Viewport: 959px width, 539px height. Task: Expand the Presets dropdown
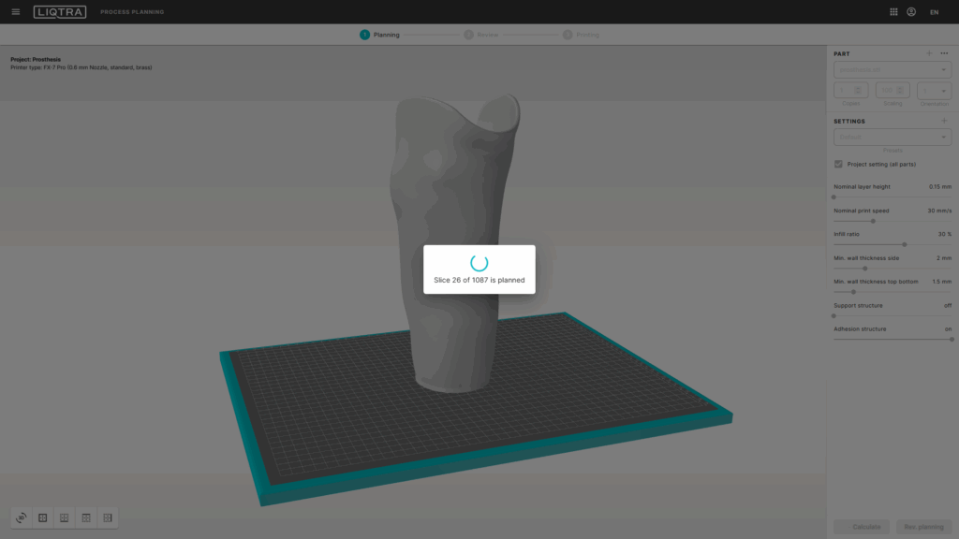click(x=892, y=138)
